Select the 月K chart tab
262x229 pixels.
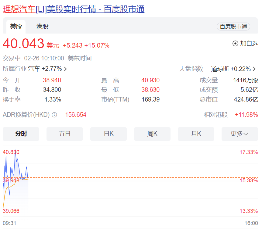196,134
